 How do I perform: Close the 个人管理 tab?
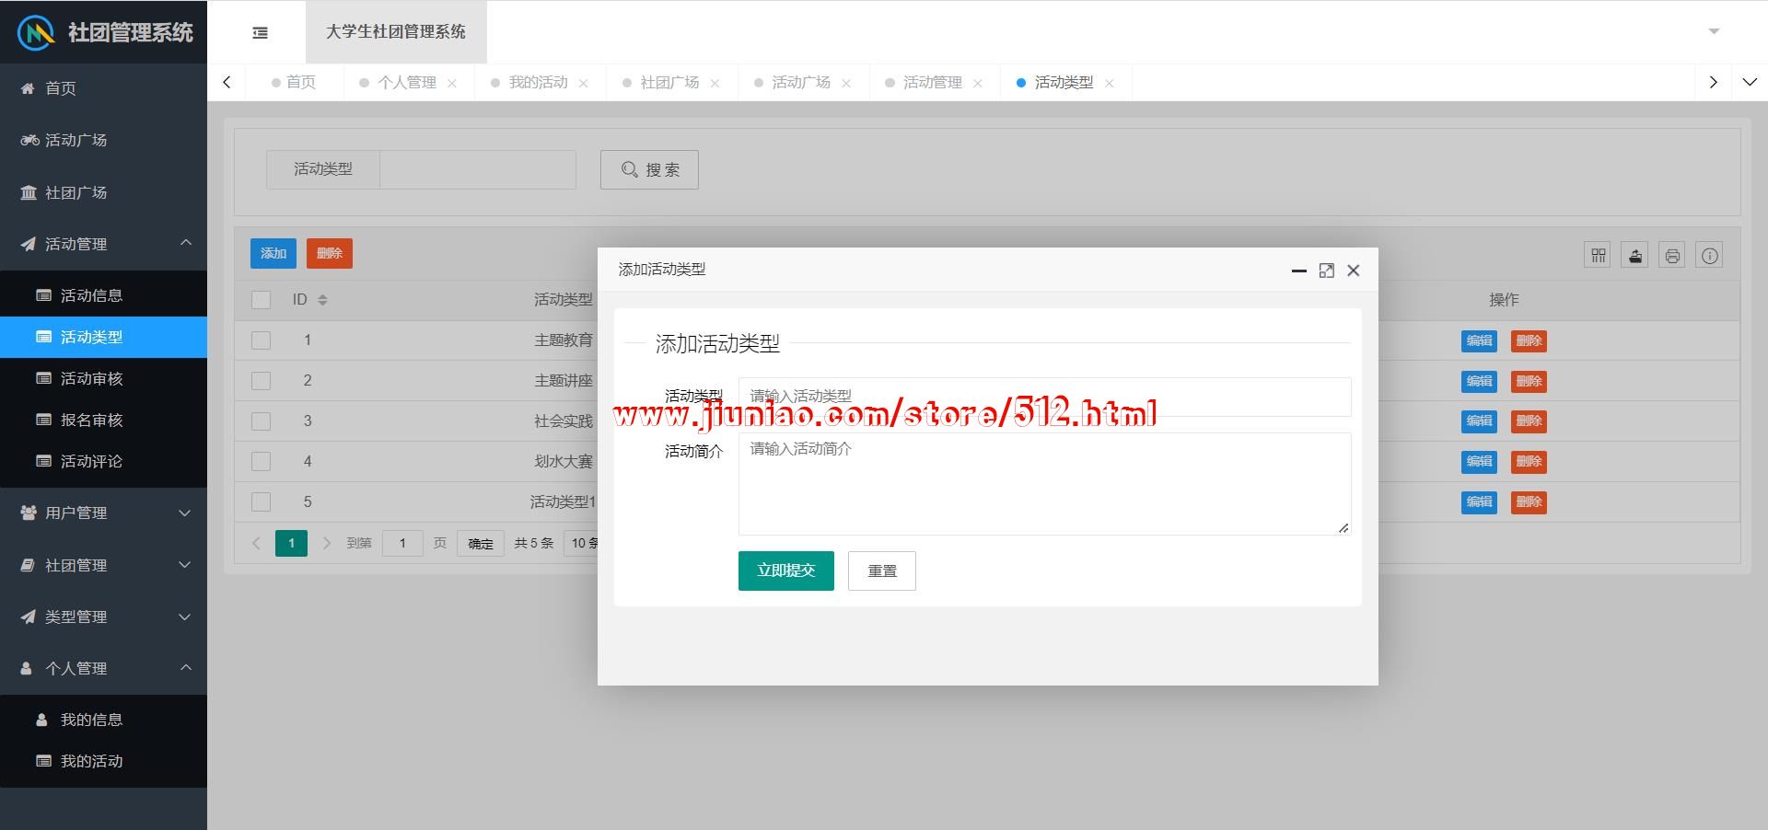(x=452, y=83)
